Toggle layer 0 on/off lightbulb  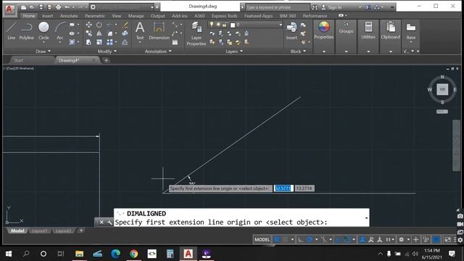(212, 25)
